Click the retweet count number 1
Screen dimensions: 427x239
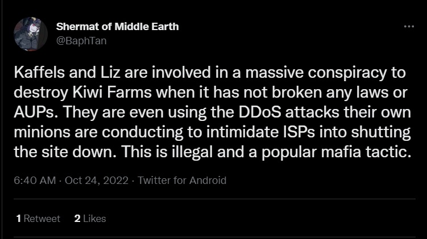click(x=19, y=218)
